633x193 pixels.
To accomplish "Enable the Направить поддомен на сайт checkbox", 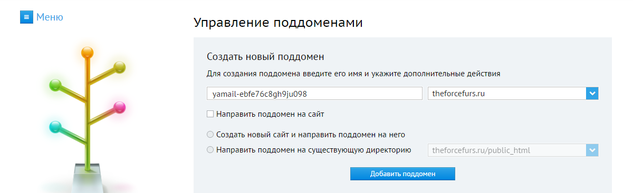I will tap(210, 113).
